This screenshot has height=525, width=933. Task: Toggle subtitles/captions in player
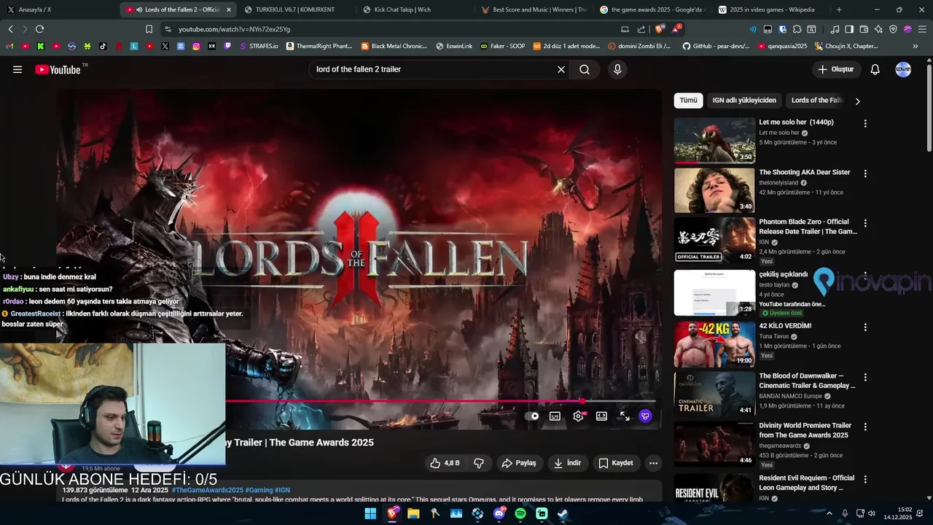pos(555,416)
